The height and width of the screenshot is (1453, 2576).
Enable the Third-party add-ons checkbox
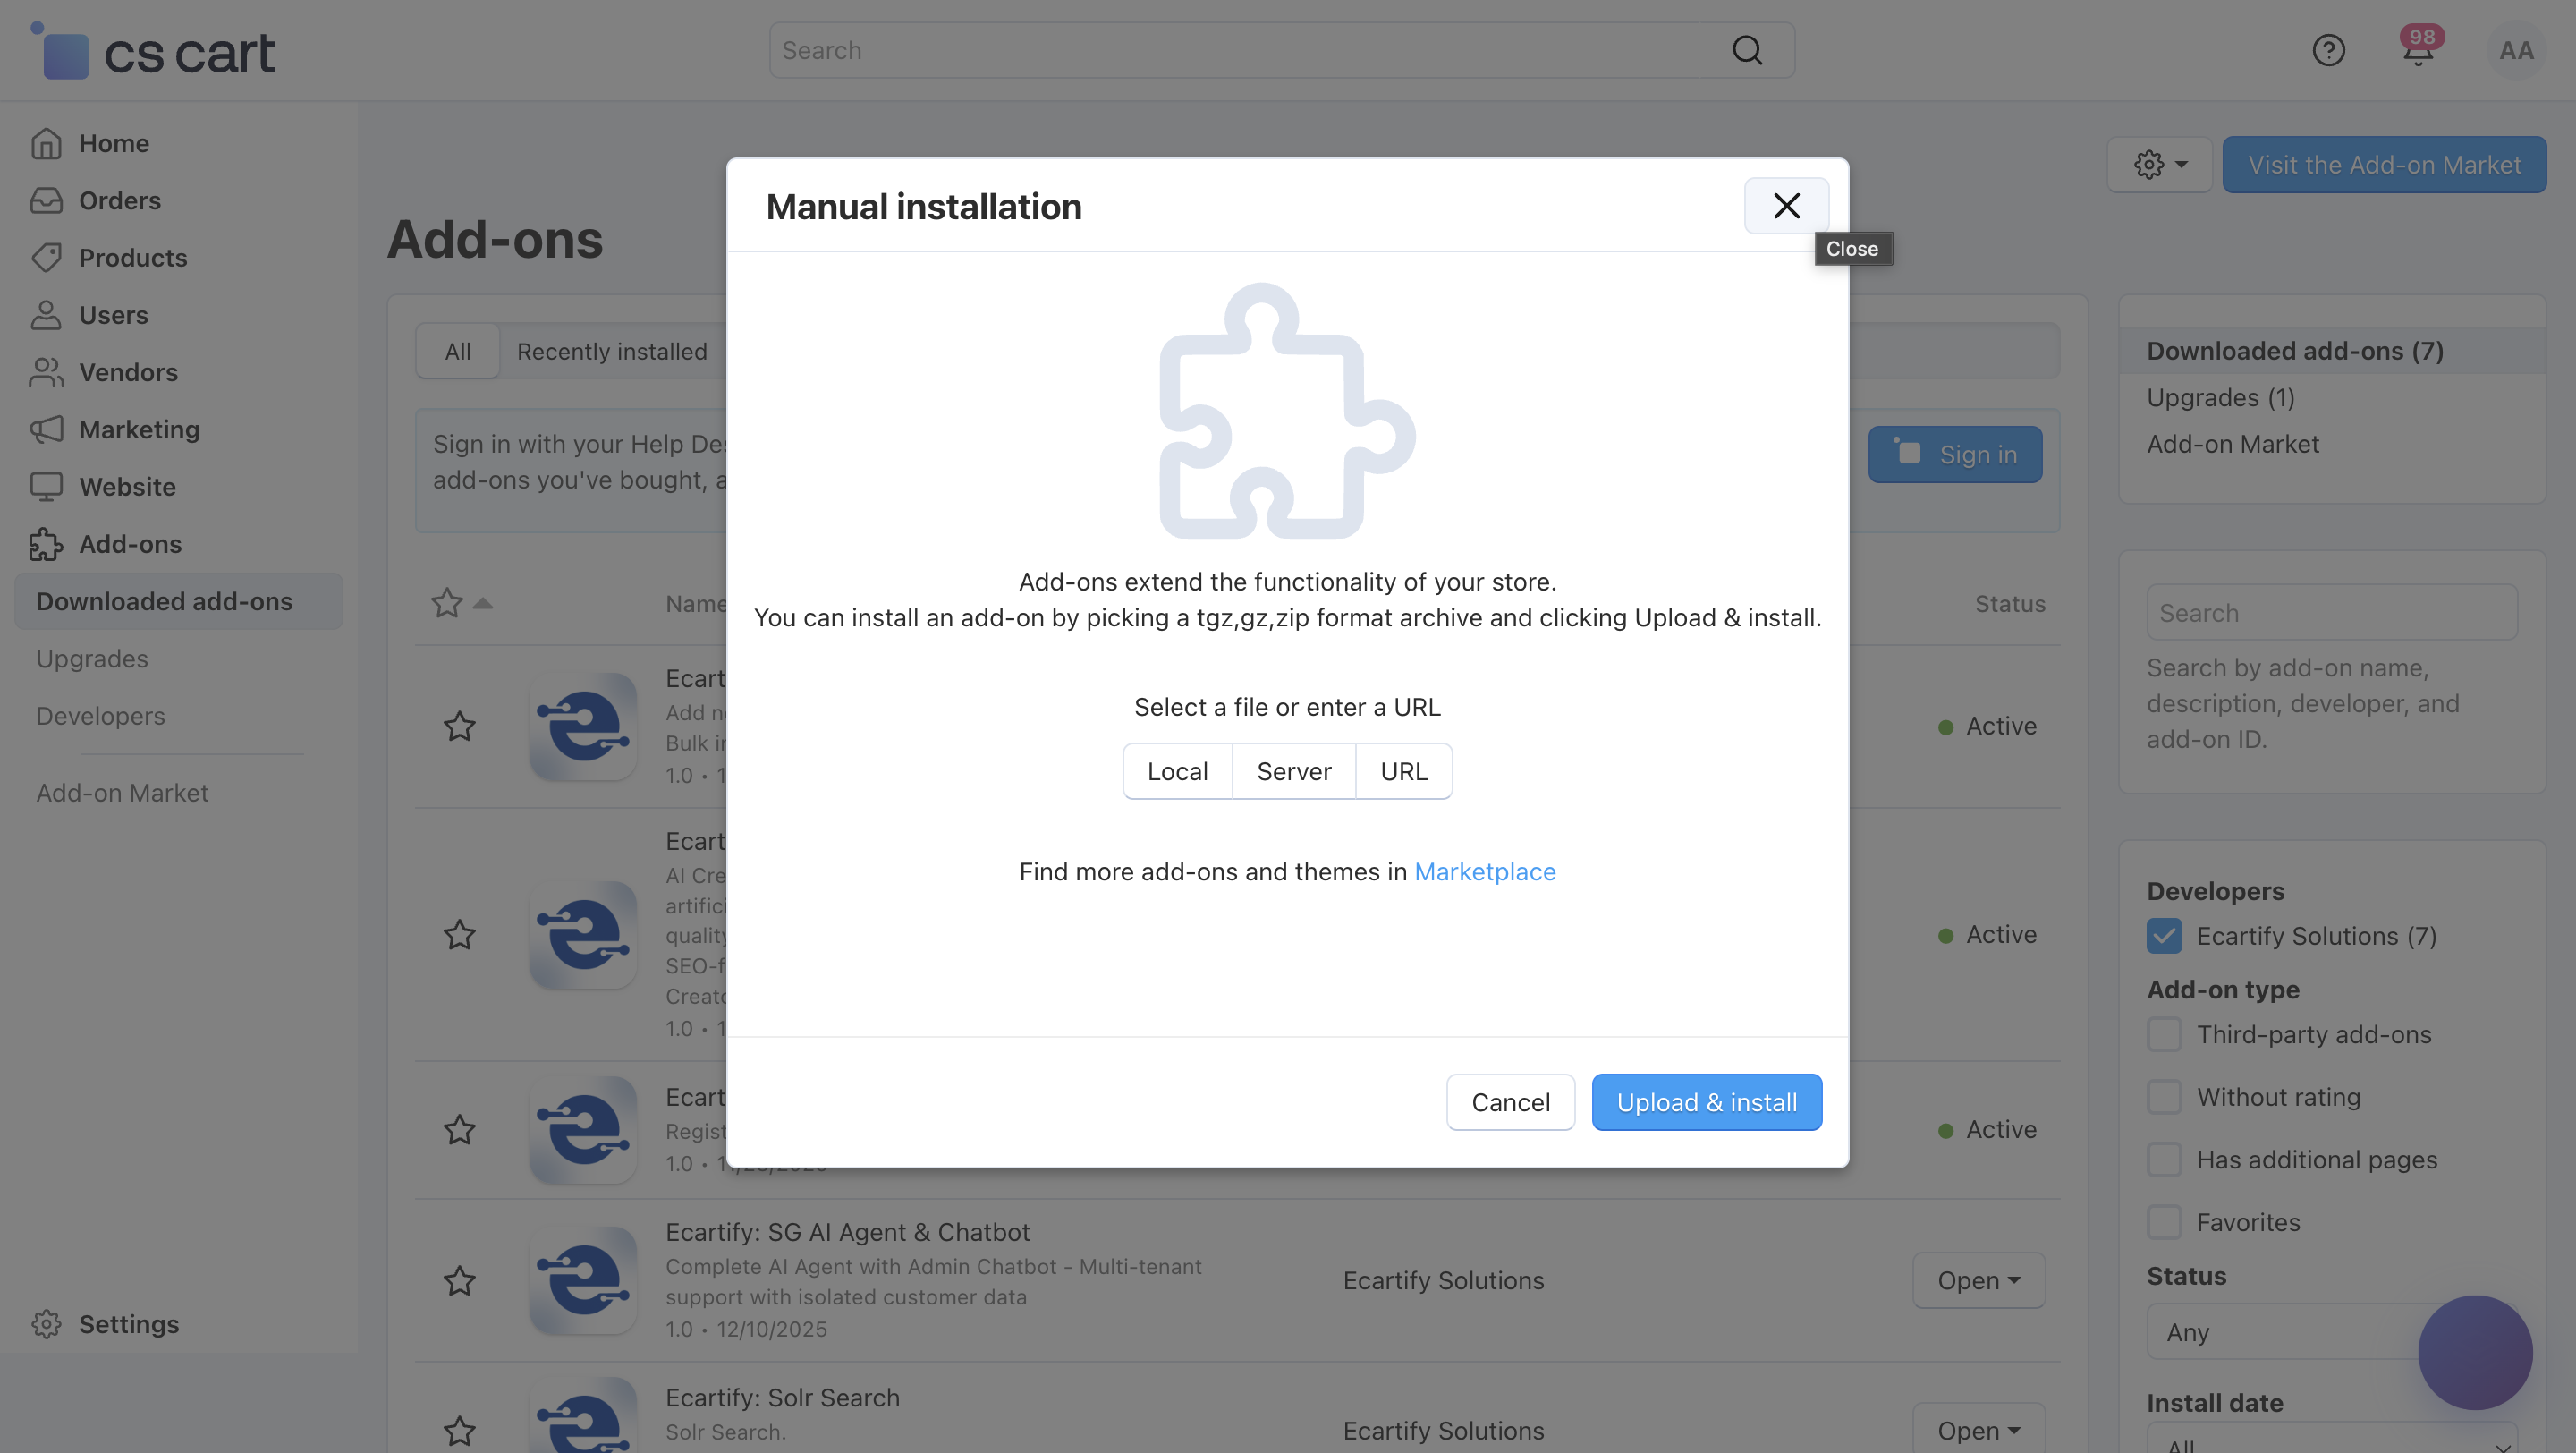pos(2164,1035)
